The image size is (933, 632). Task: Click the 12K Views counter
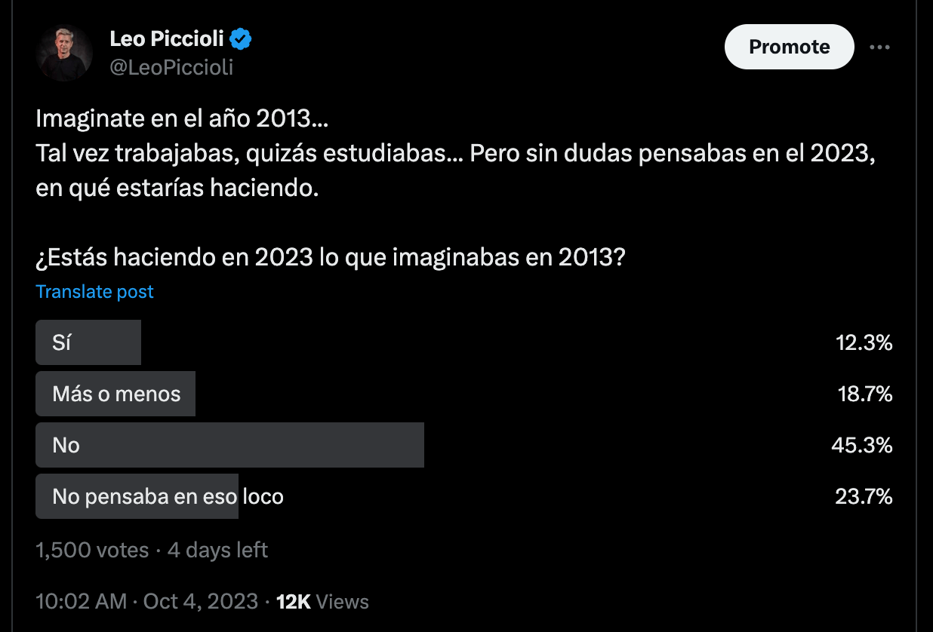322,602
